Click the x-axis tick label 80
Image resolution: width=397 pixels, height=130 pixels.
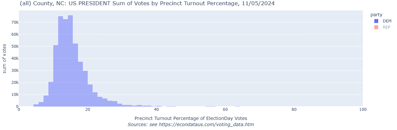pos(294,110)
